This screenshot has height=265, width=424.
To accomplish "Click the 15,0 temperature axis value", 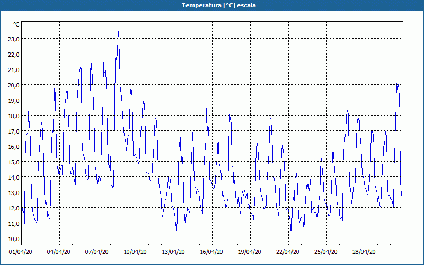I will 14,162.
